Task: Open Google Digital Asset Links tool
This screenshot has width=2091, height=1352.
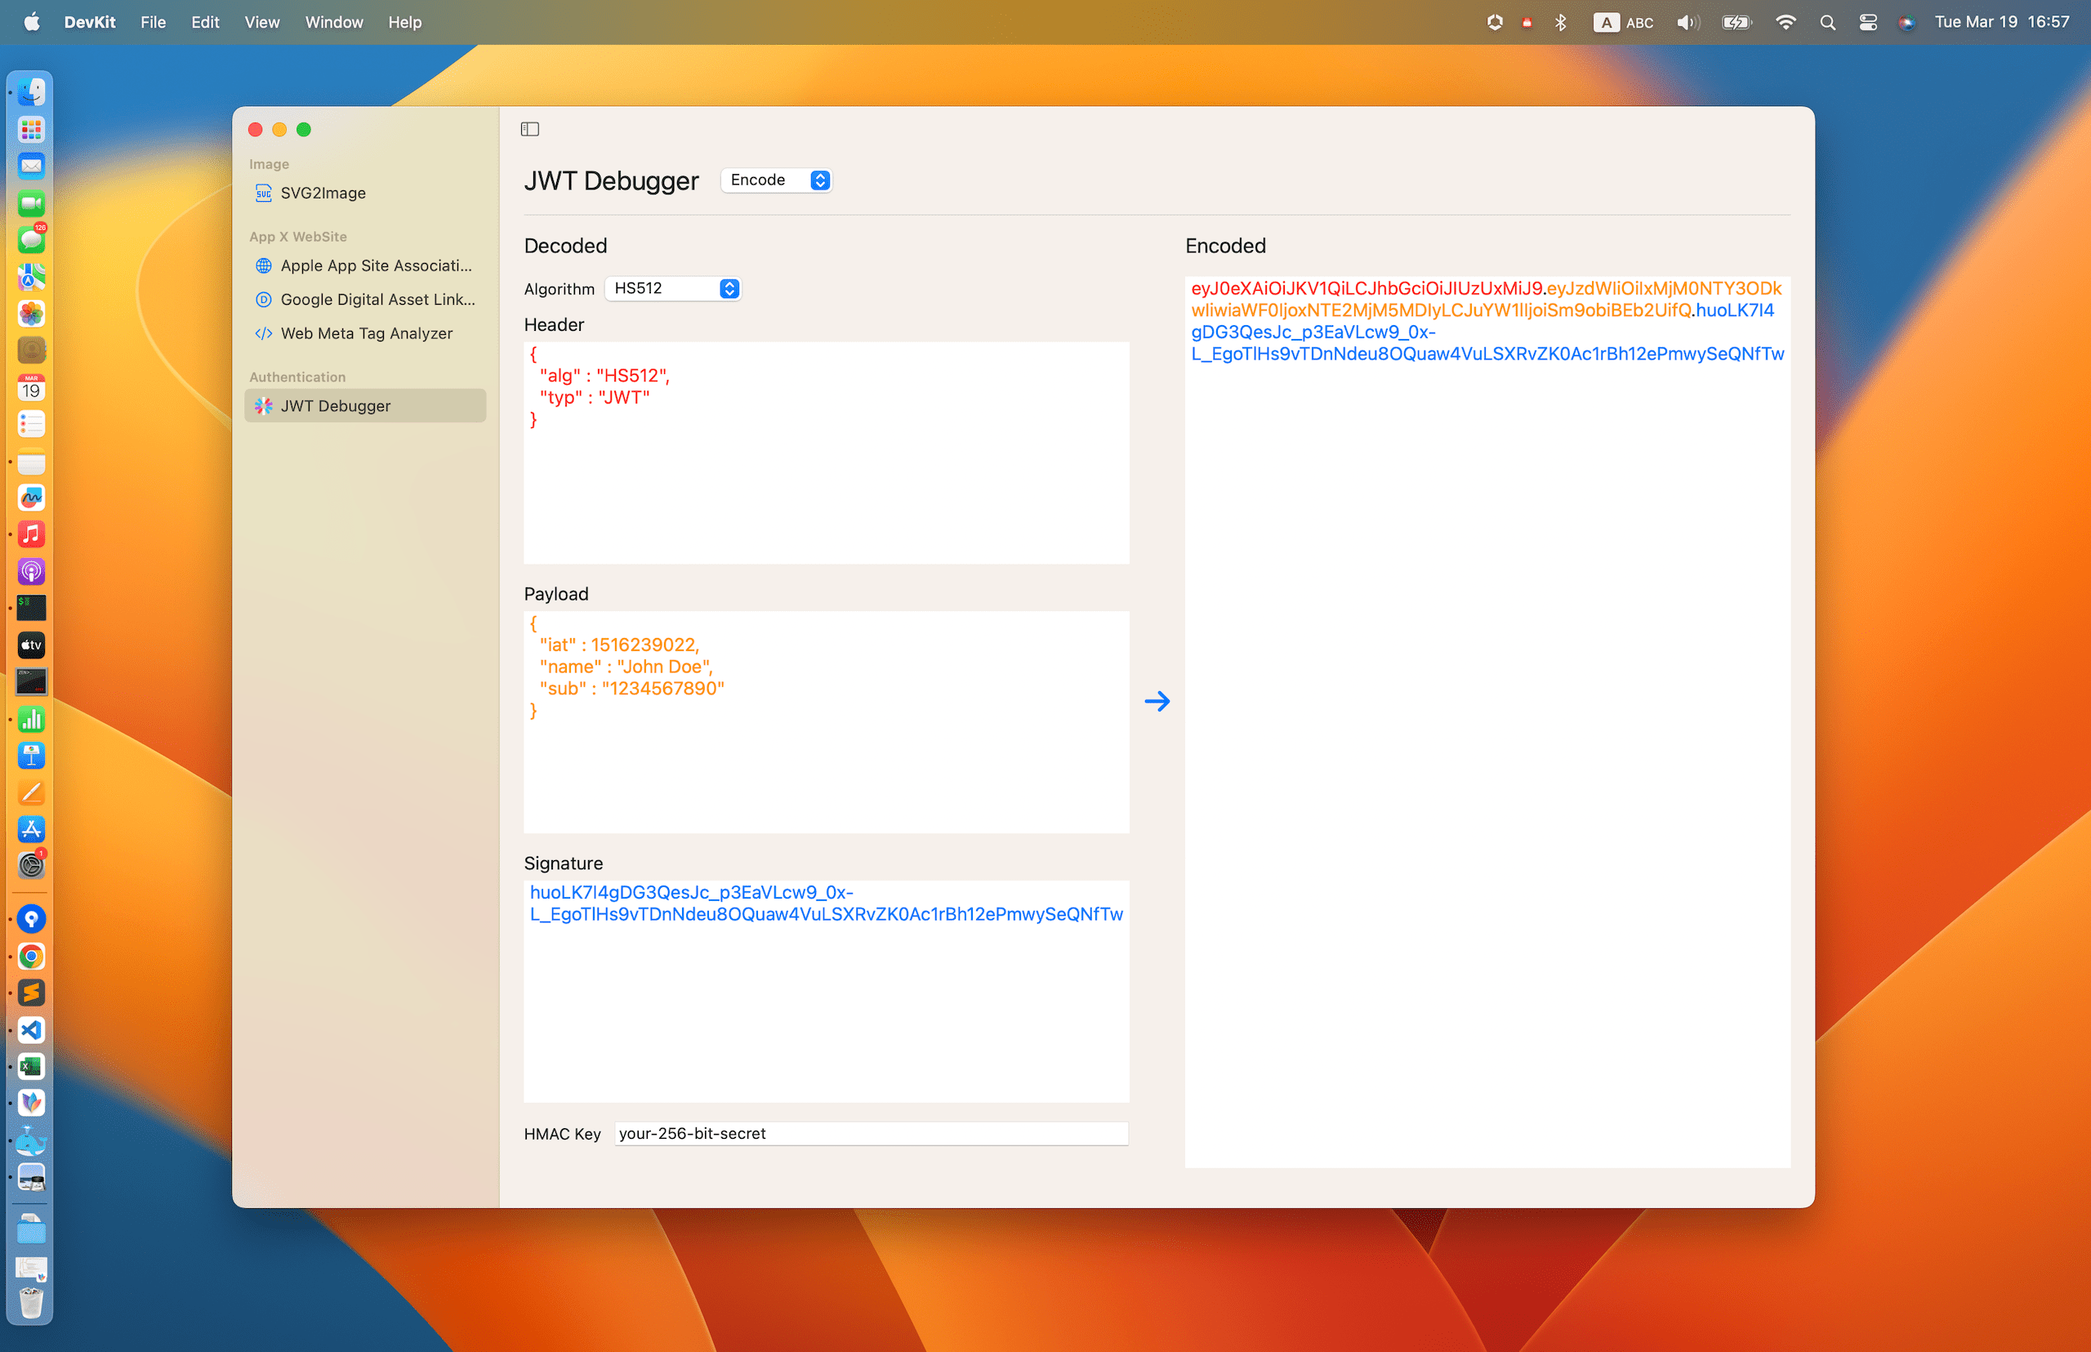Action: point(364,299)
